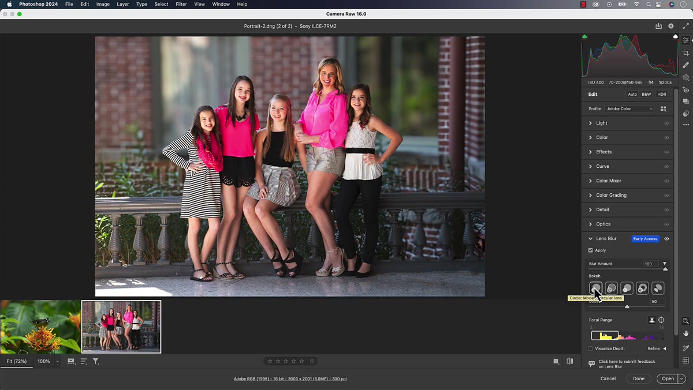Open the Filter menu
693x390 pixels.
coord(181,4)
